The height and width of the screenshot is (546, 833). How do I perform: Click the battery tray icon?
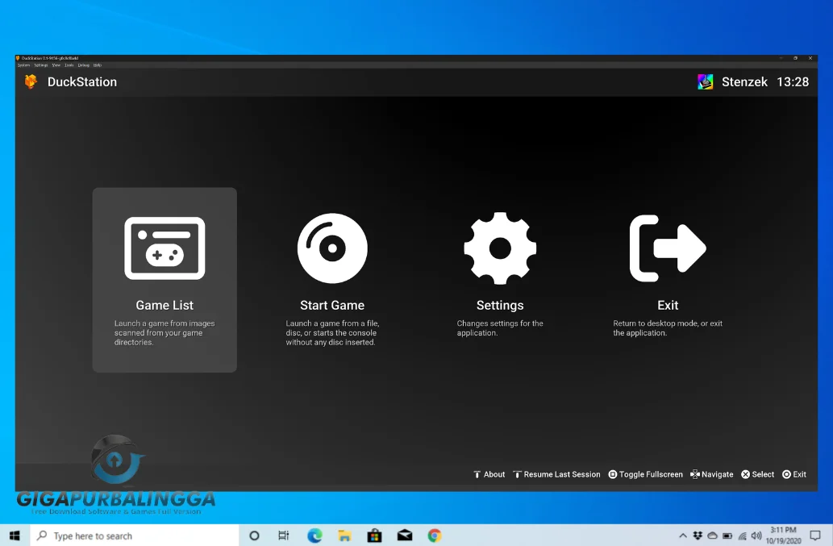pyautogui.click(x=727, y=536)
